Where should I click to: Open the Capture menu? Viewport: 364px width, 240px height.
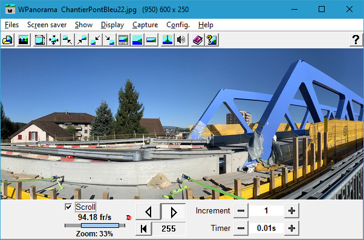coord(145,25)
